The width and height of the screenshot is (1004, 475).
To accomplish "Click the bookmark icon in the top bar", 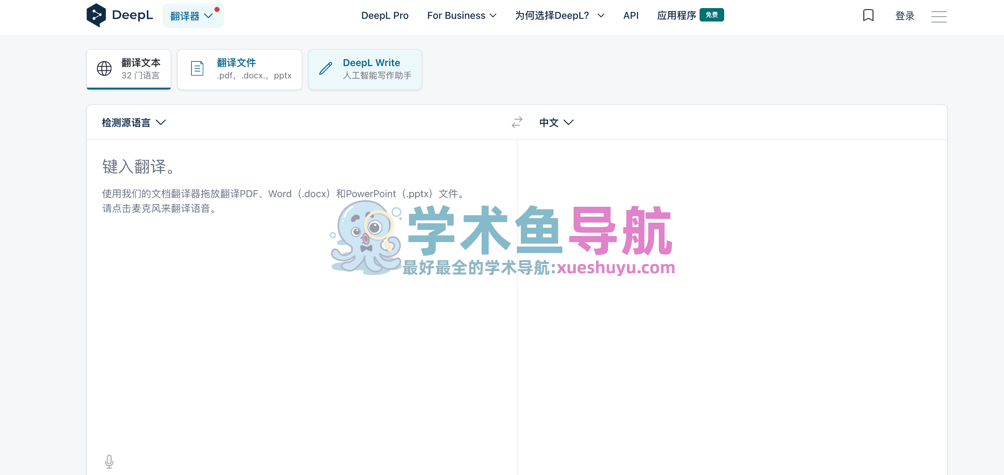I will tap(868, 15).
